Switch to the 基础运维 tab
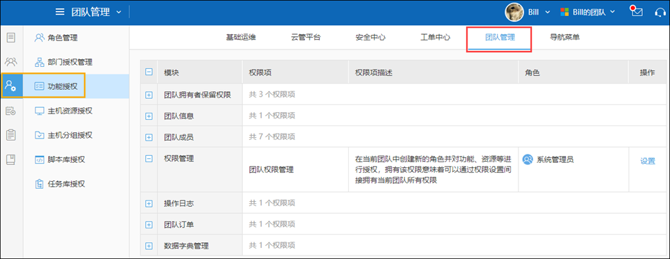Viewport: 670px width, 259px height. (241, 38)
